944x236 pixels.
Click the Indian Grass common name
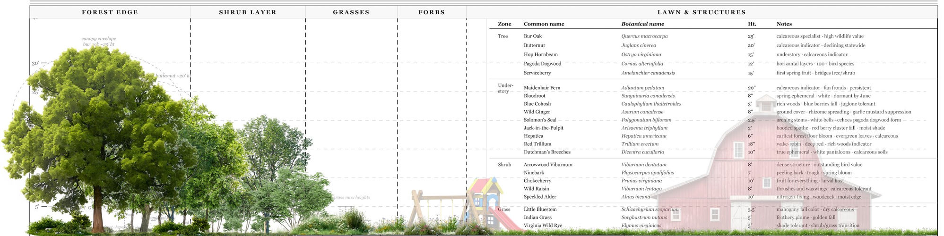tap(537, 218)
